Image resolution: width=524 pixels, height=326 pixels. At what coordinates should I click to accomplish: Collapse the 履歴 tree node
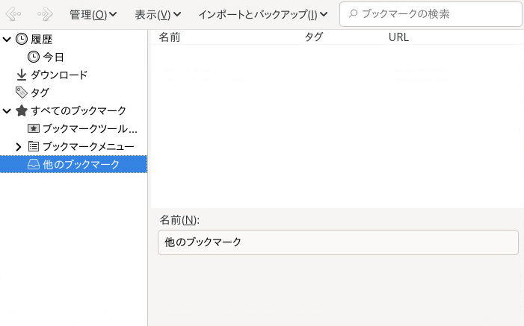click(x=7, y=39)
